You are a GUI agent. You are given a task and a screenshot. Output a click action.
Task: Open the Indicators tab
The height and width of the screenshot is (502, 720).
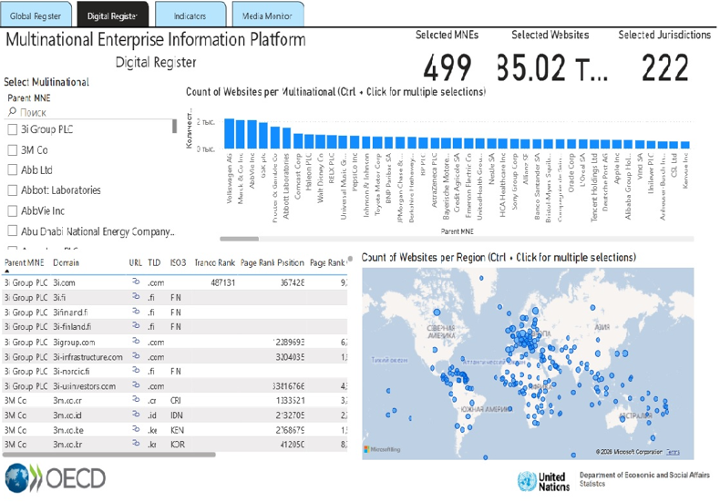point(190,15)
